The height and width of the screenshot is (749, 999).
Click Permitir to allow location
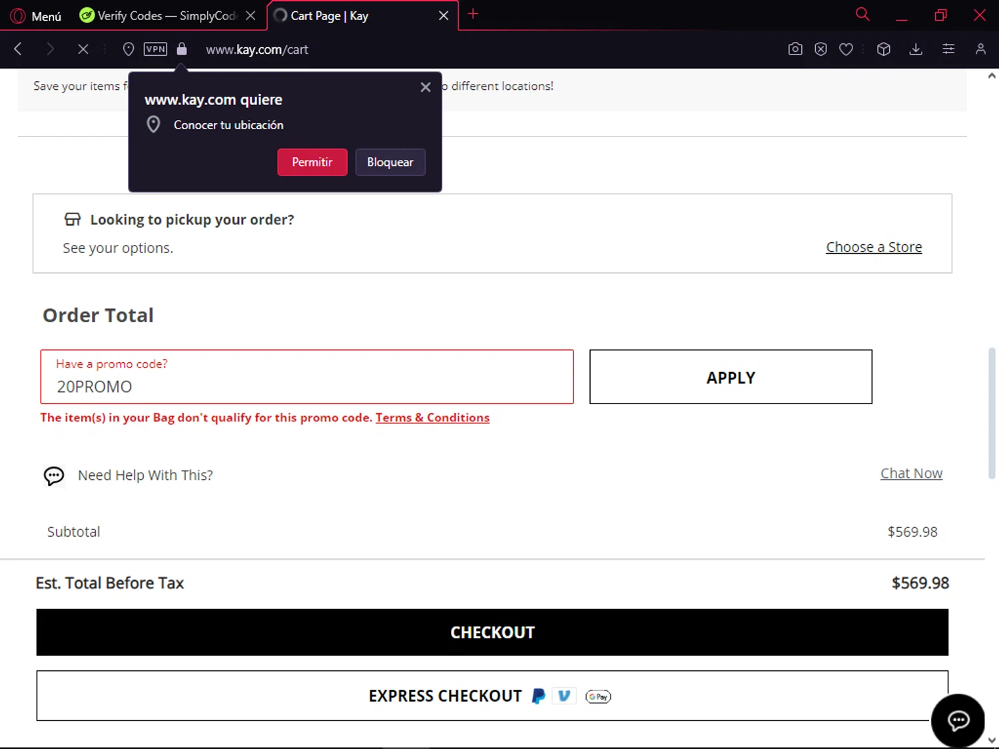pyautogui.click(x=312, y=162)
